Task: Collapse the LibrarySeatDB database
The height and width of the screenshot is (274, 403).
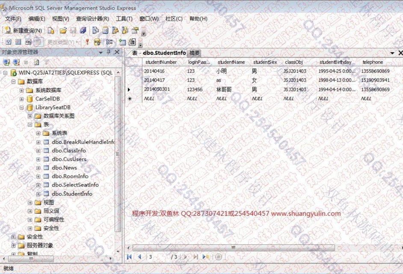Action: 21,107
